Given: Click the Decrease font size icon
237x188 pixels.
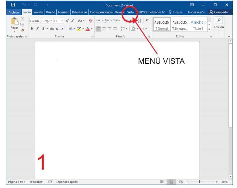Looking at the screenshot, I should coord(73,21).
